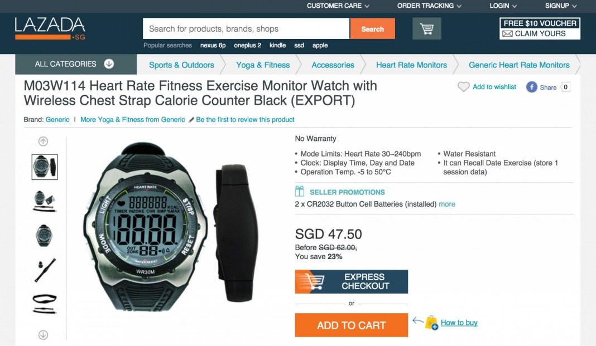Go to Sports & Outdoors breadcrumb
This screenshot has width=596, height=346.
pos(181,65)
